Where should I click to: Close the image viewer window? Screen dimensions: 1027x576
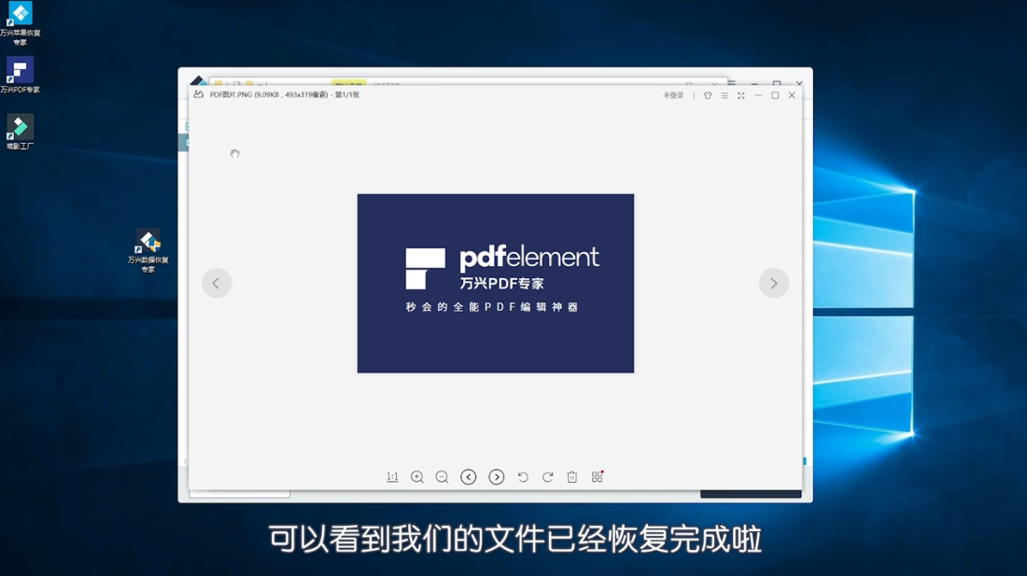coord(792,95)
